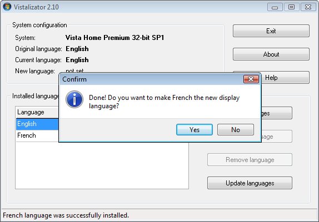
Task: Click the partially hidden button ending in 'ges'
Action: coord(277,113)
